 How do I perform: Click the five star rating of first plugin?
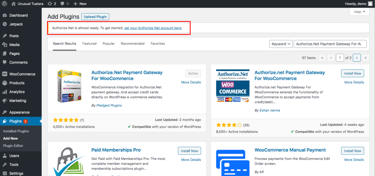[x=66, y=120]
